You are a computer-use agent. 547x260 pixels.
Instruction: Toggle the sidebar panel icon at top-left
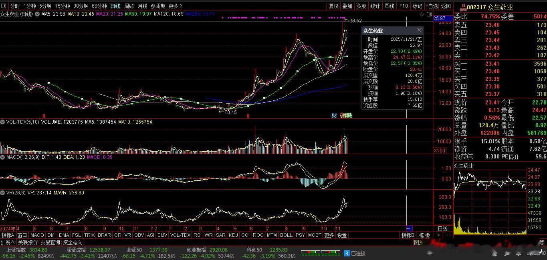point(4,6)
